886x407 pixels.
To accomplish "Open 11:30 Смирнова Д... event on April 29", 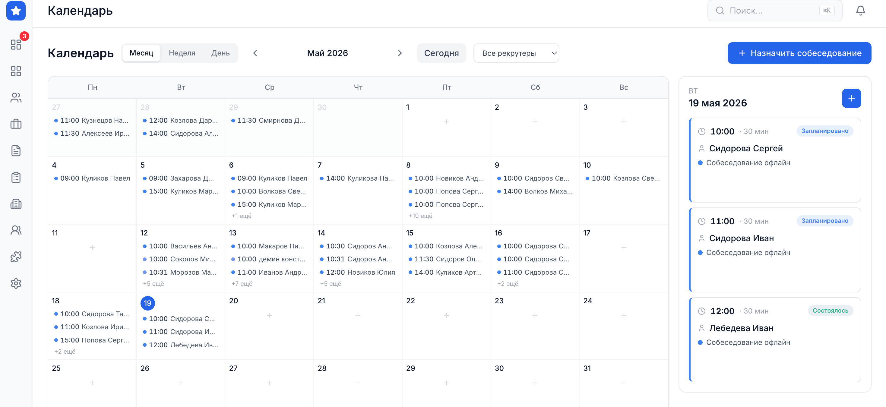I will pyautogui.click(x=269, y=120).
